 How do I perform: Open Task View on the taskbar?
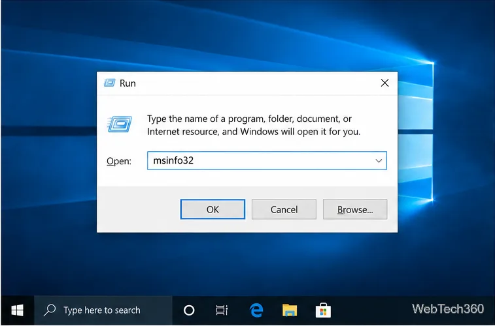[222, 310]
